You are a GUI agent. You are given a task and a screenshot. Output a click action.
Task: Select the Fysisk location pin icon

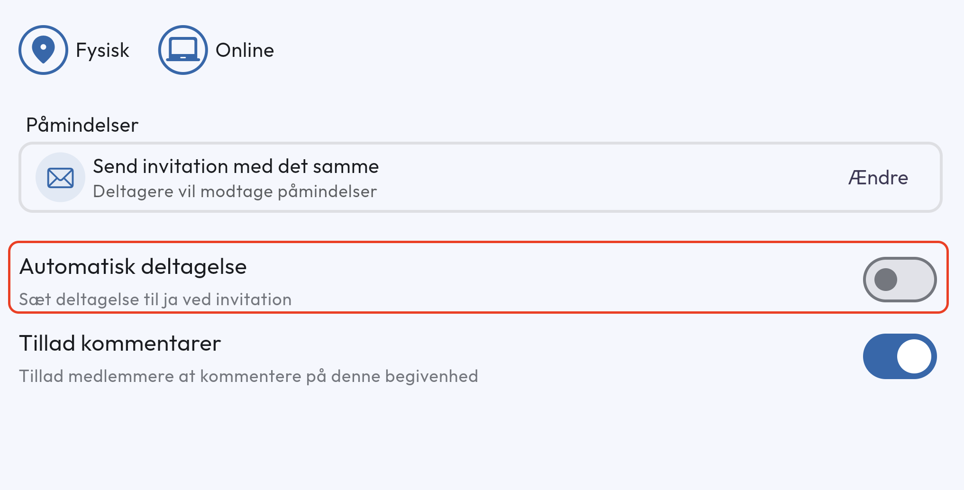point(43,50)
